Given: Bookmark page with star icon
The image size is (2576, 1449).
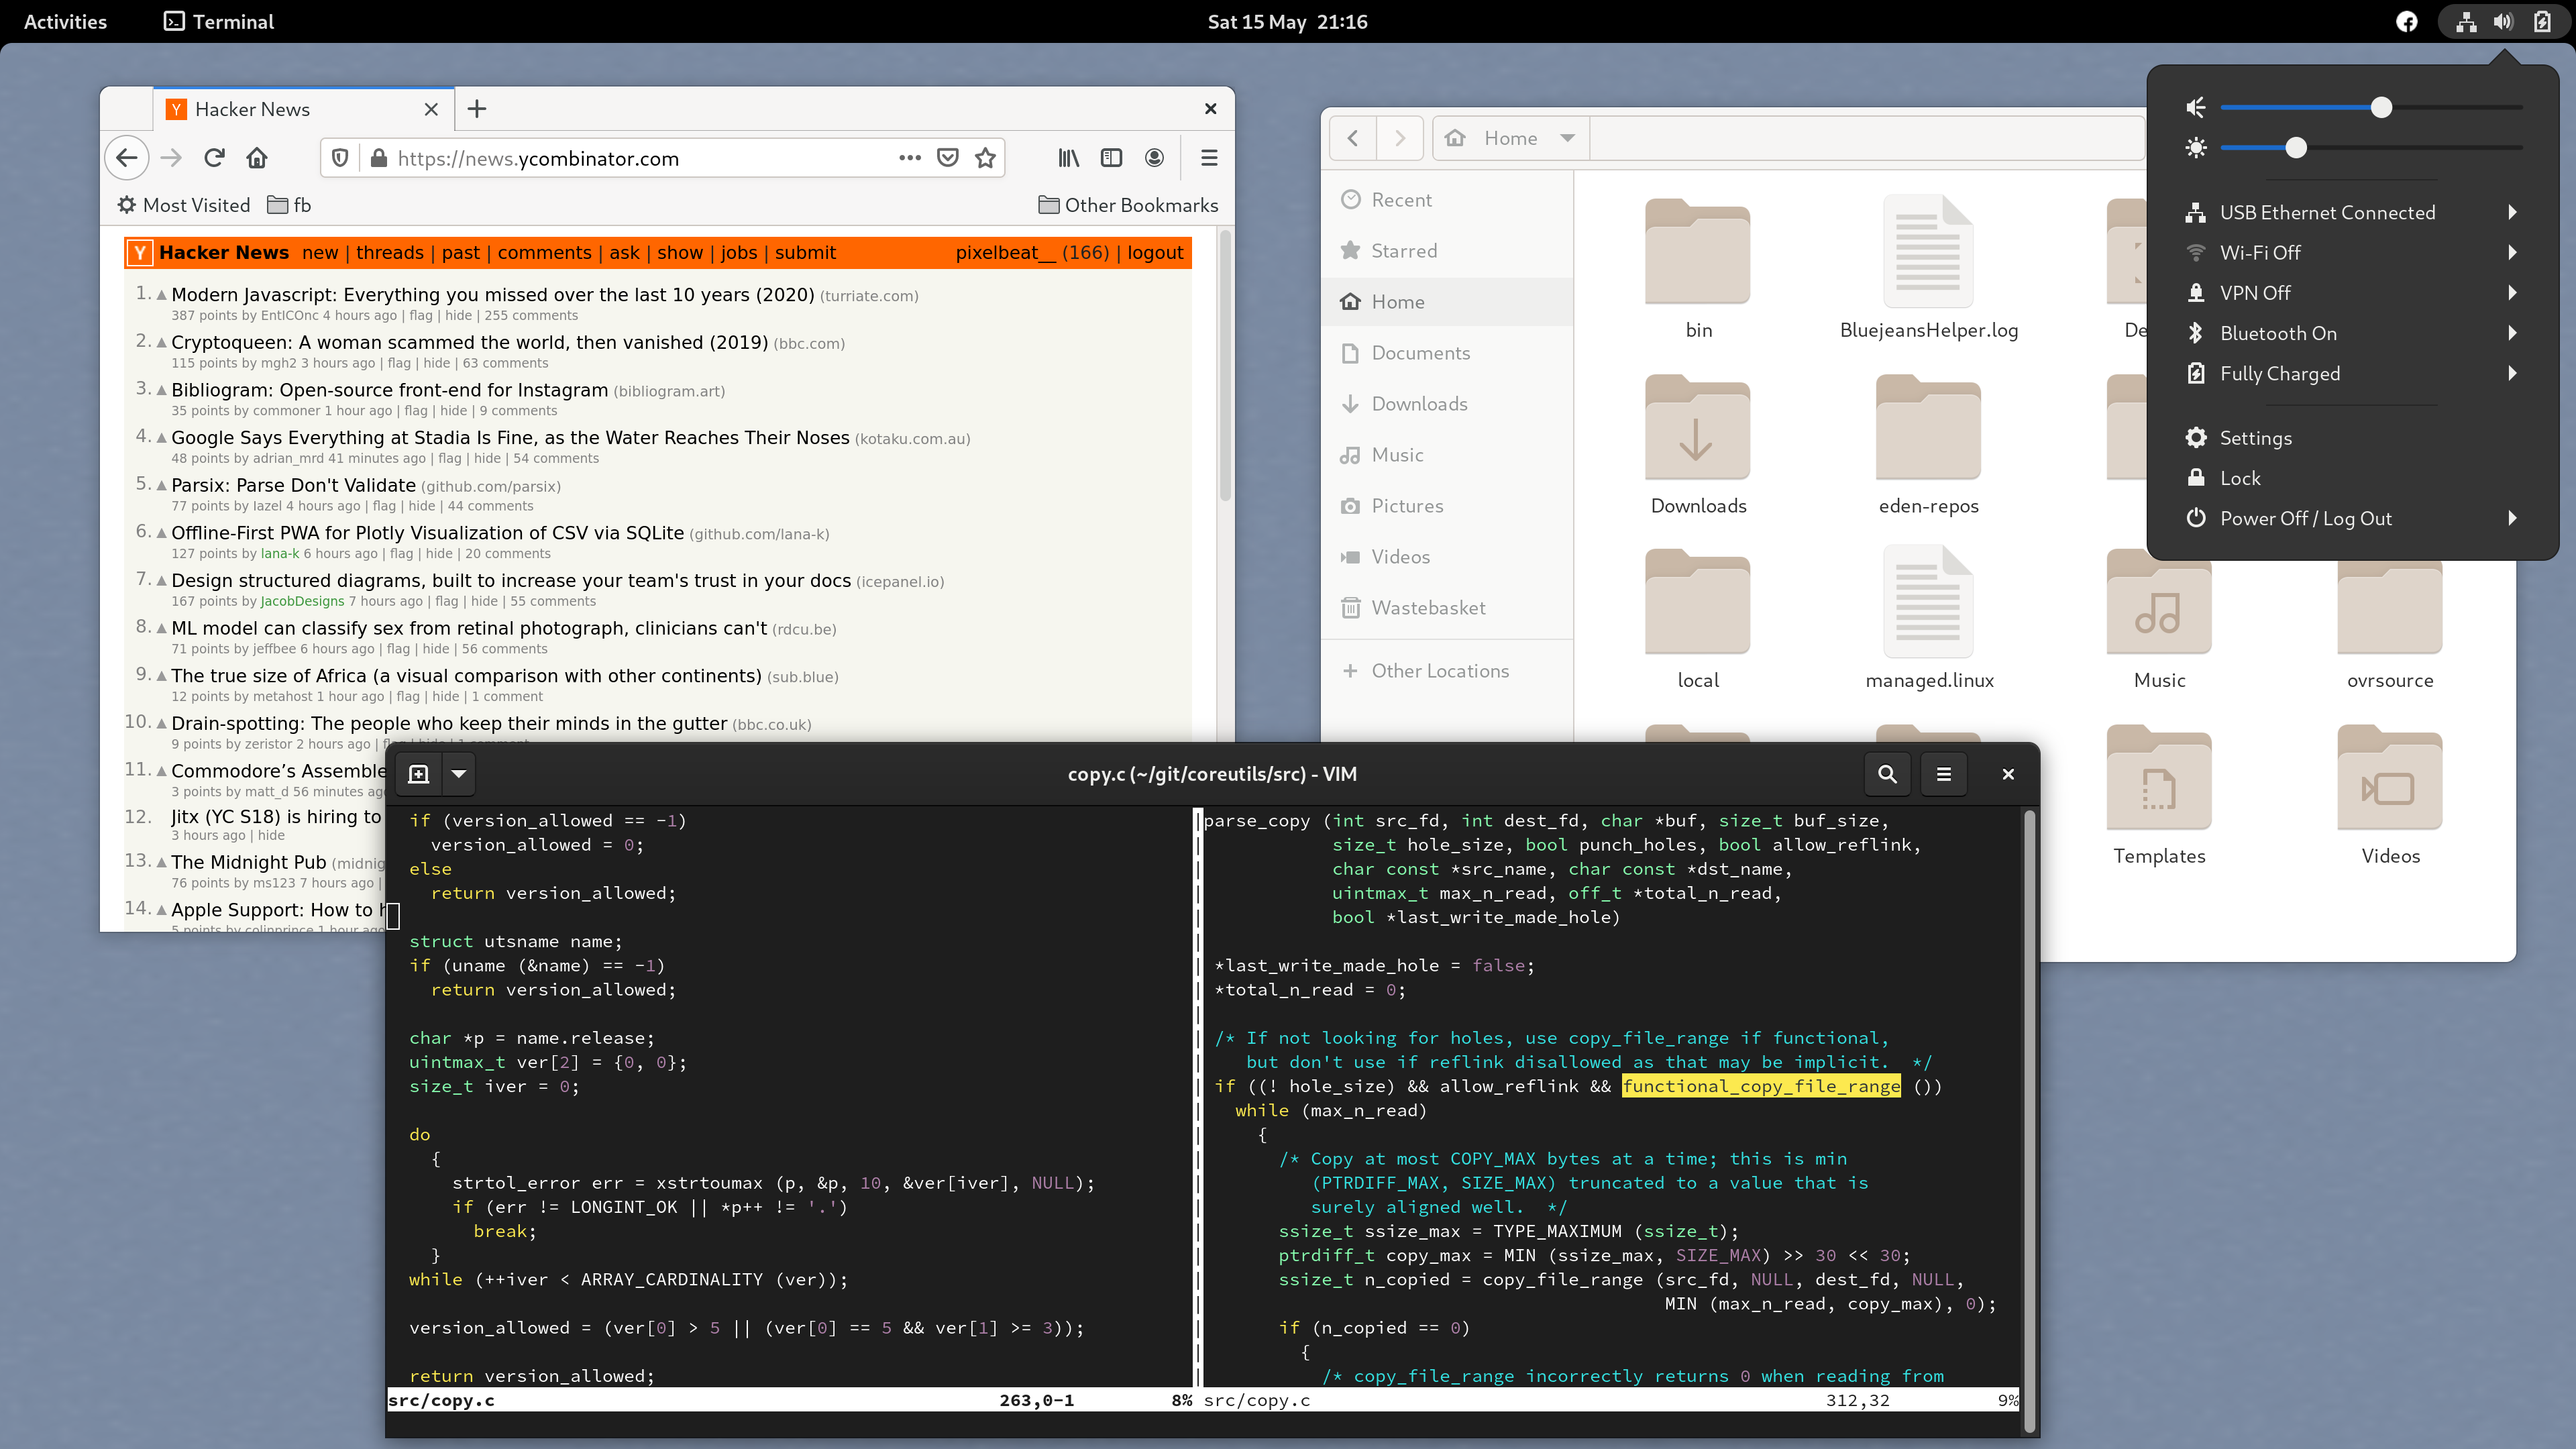Looking at the screenshot, I should click(x=985, y=158).
